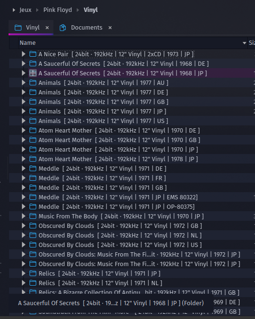255x319 pixels.
Task: Click folder icon of Obscured By Clouds US
Action: [33, 245]
